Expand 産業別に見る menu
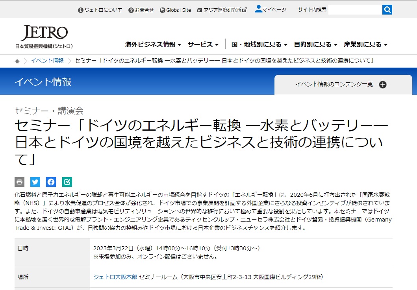417x290 pixels. 365,44
